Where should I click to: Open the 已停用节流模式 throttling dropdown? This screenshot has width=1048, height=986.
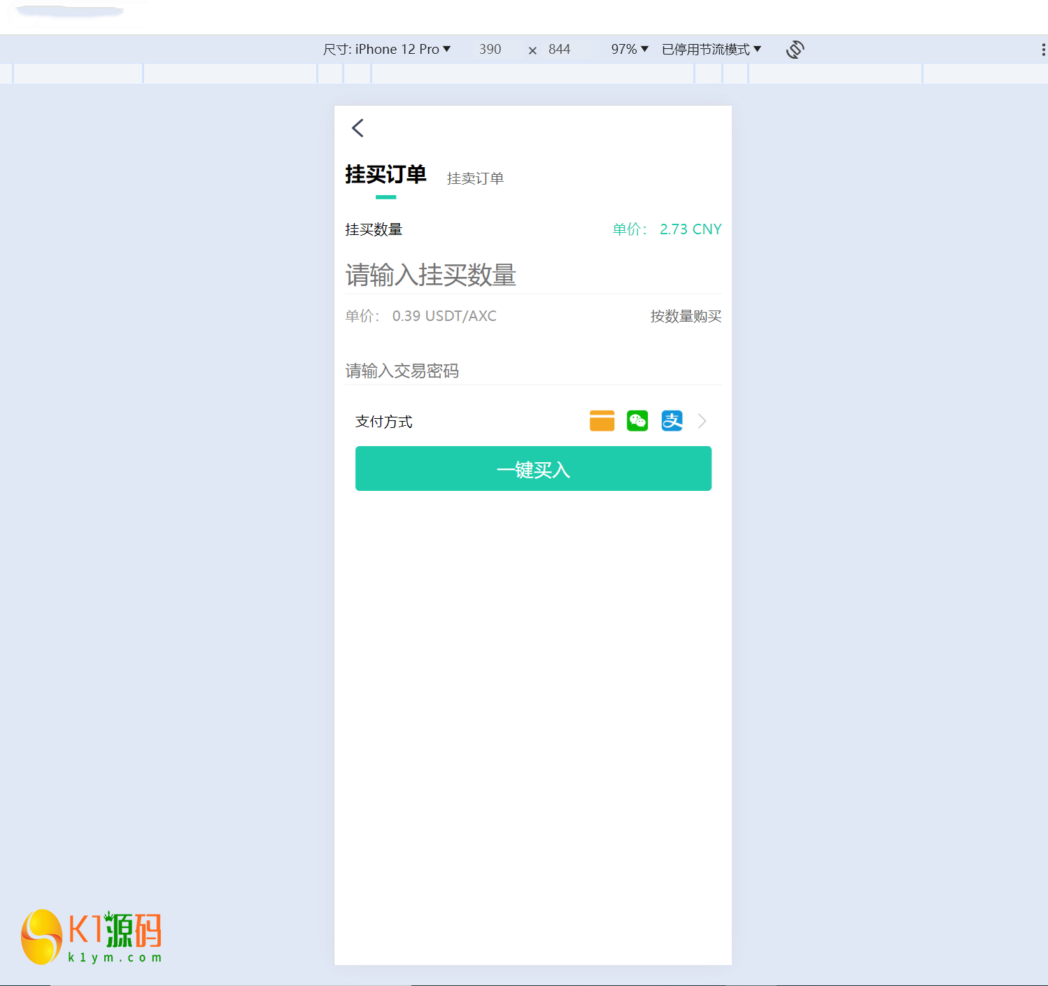coord(711,50)
